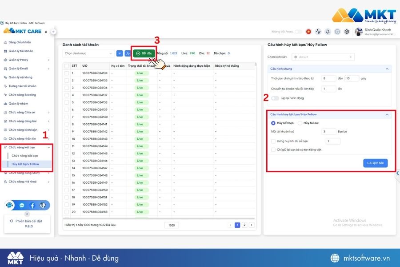The image size is (400, 267).
Task: Collapse Cấu hình hủy kết bạn/ Hủy Follow section
Action: click(387, 114)
